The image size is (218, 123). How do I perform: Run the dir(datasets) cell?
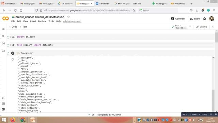[x=13, y=53]
